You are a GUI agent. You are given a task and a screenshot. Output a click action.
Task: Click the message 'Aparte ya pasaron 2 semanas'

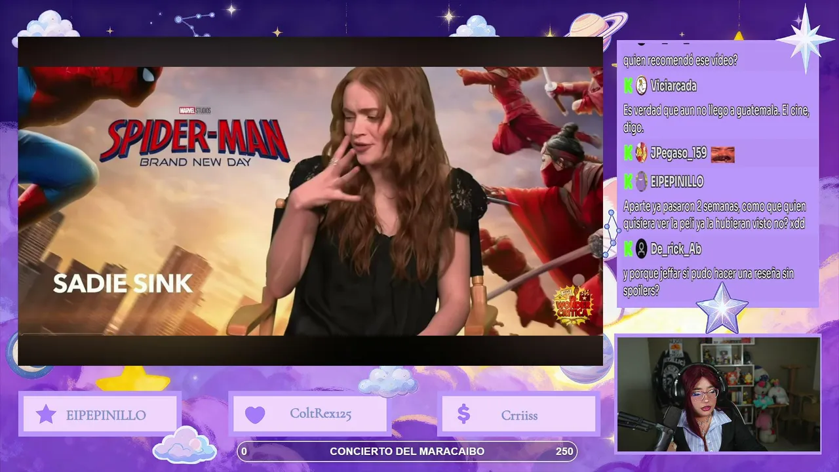(714, 214)
